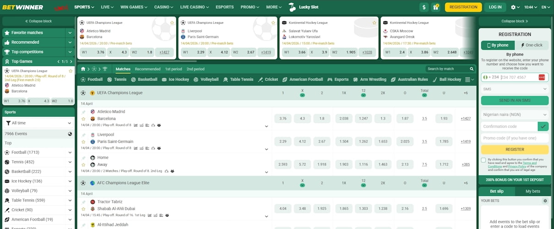Viewport: 554px width, 229px height.
Task: Switch to the 2nd period tab
Action: (196, 69)
